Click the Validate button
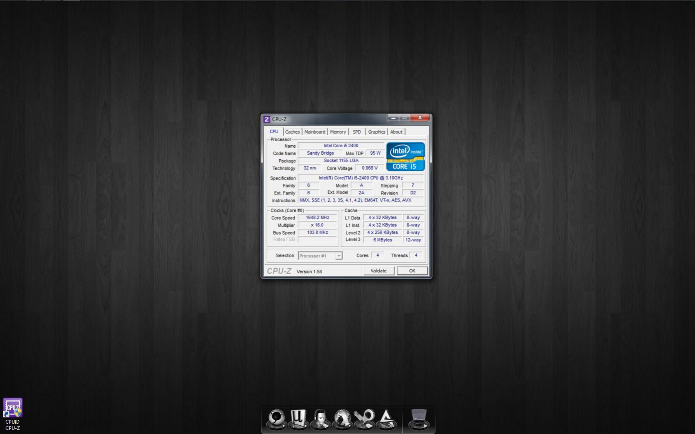Viewport: 695px width, 434px height. [379, 271]
